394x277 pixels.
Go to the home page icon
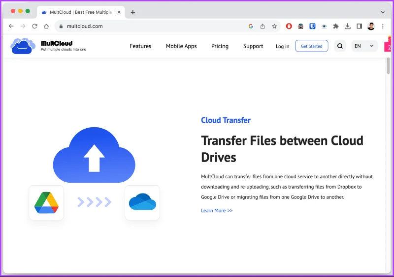pyautogui.click(x=46, y=26)
